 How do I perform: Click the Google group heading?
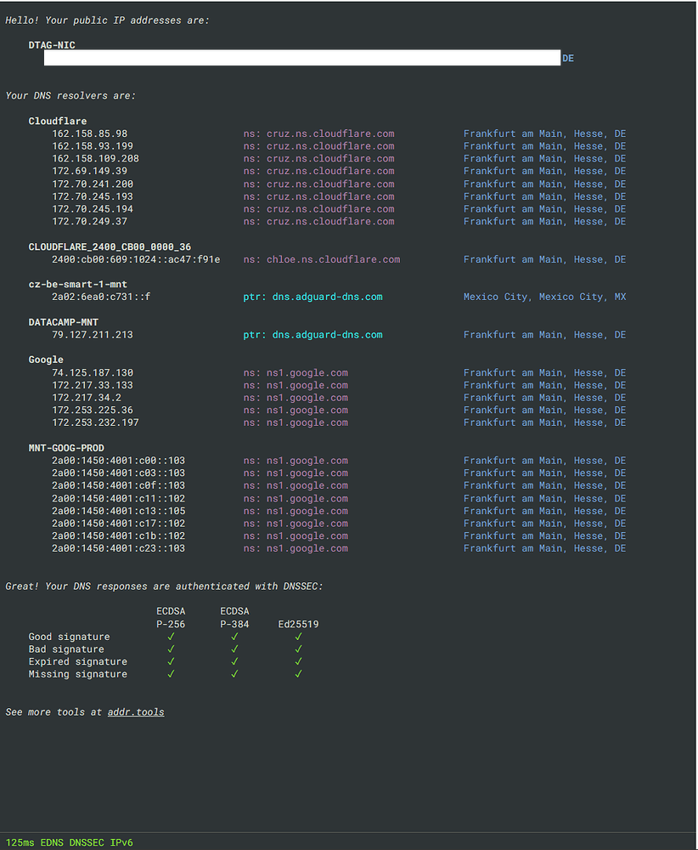[46, 360]
